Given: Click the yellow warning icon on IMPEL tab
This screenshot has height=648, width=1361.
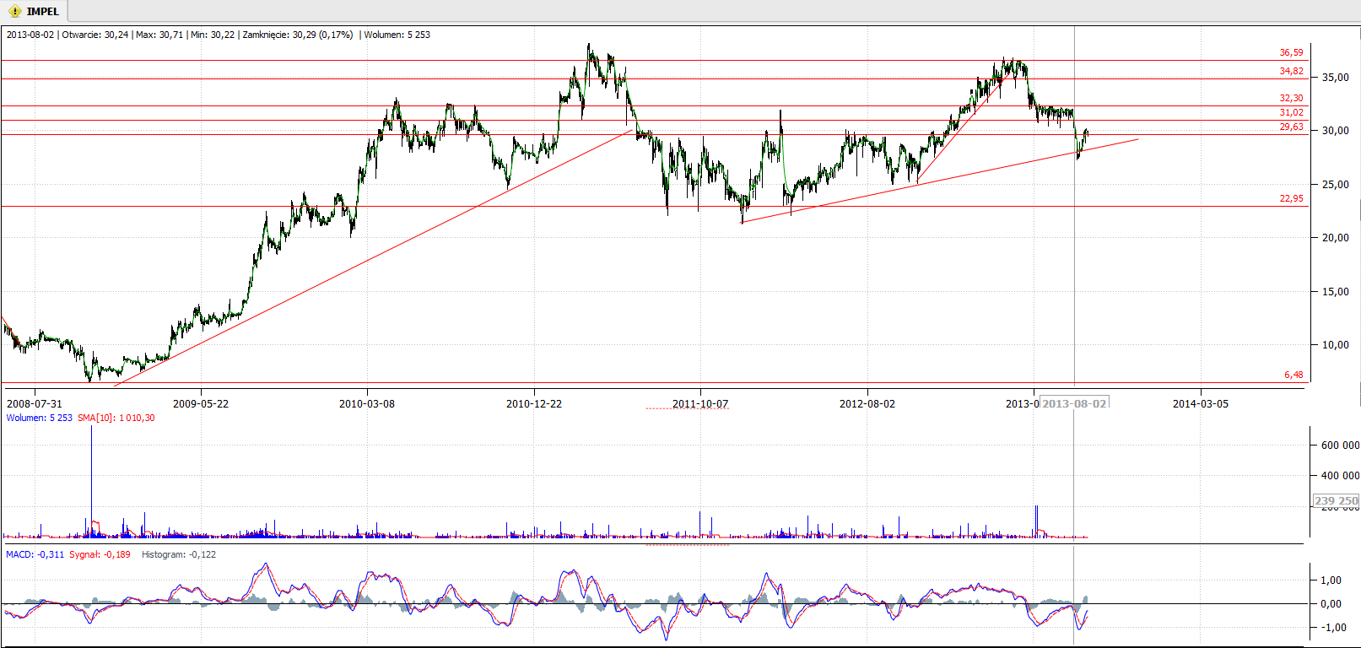Looking at the screenshot, I should click(14, 11).
